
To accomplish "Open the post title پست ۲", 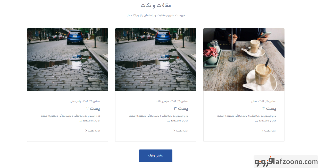I will [x=93, y=109].
